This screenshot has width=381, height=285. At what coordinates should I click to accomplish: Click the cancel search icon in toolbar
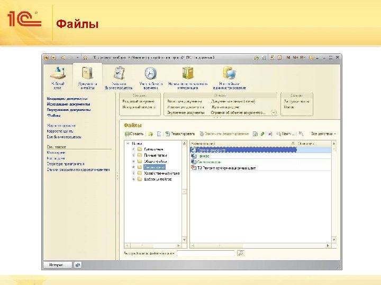pos(301,134)
